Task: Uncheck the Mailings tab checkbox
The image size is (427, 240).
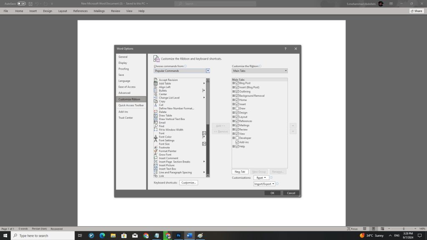Action: click(237, 125)
